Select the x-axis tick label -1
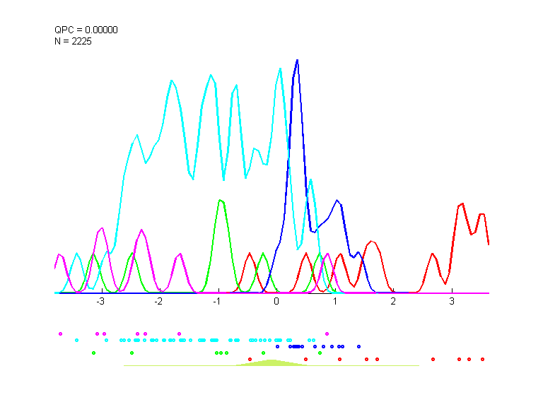 pyautogui.click(x=218, y=301)
